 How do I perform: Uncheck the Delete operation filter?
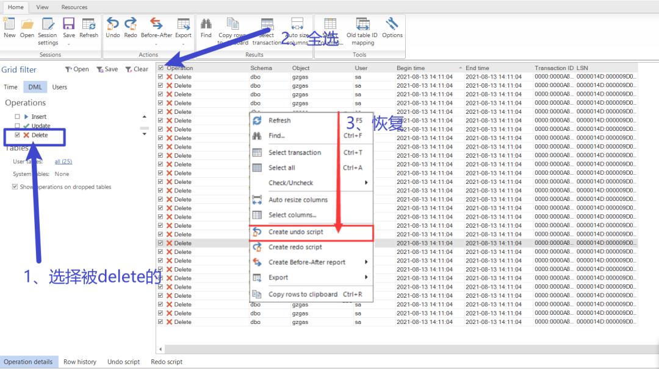(17, 135)
